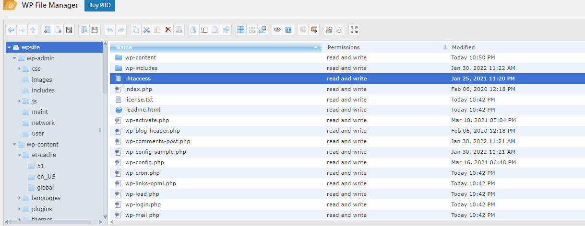
Task: Toggle the Preview eye icon
Action: tap(277, 30)
